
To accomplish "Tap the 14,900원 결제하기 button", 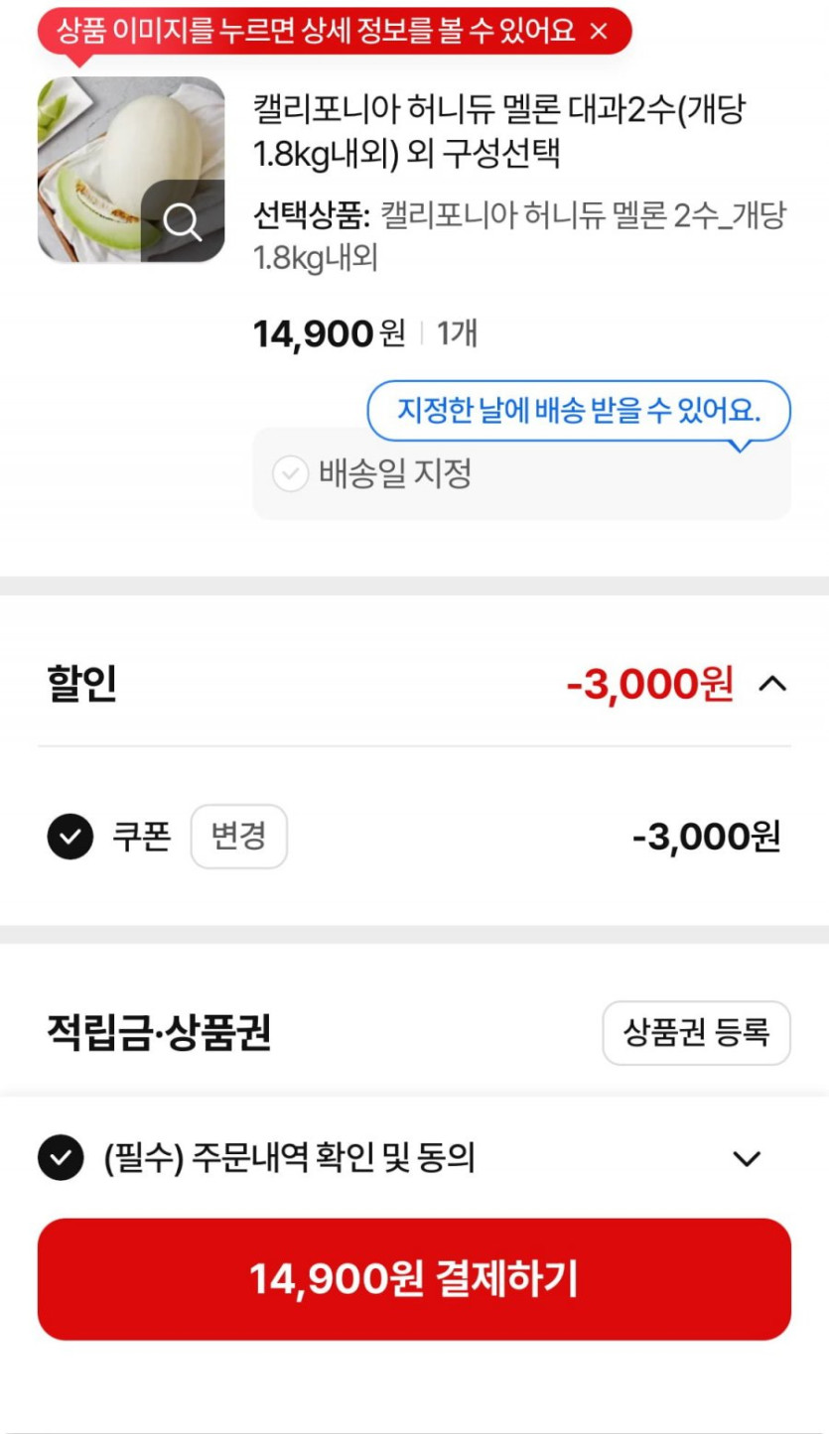I will [414, 1279].
